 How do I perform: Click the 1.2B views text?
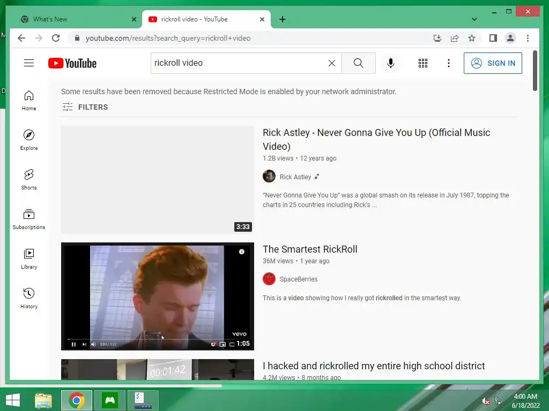coord(278,158)
